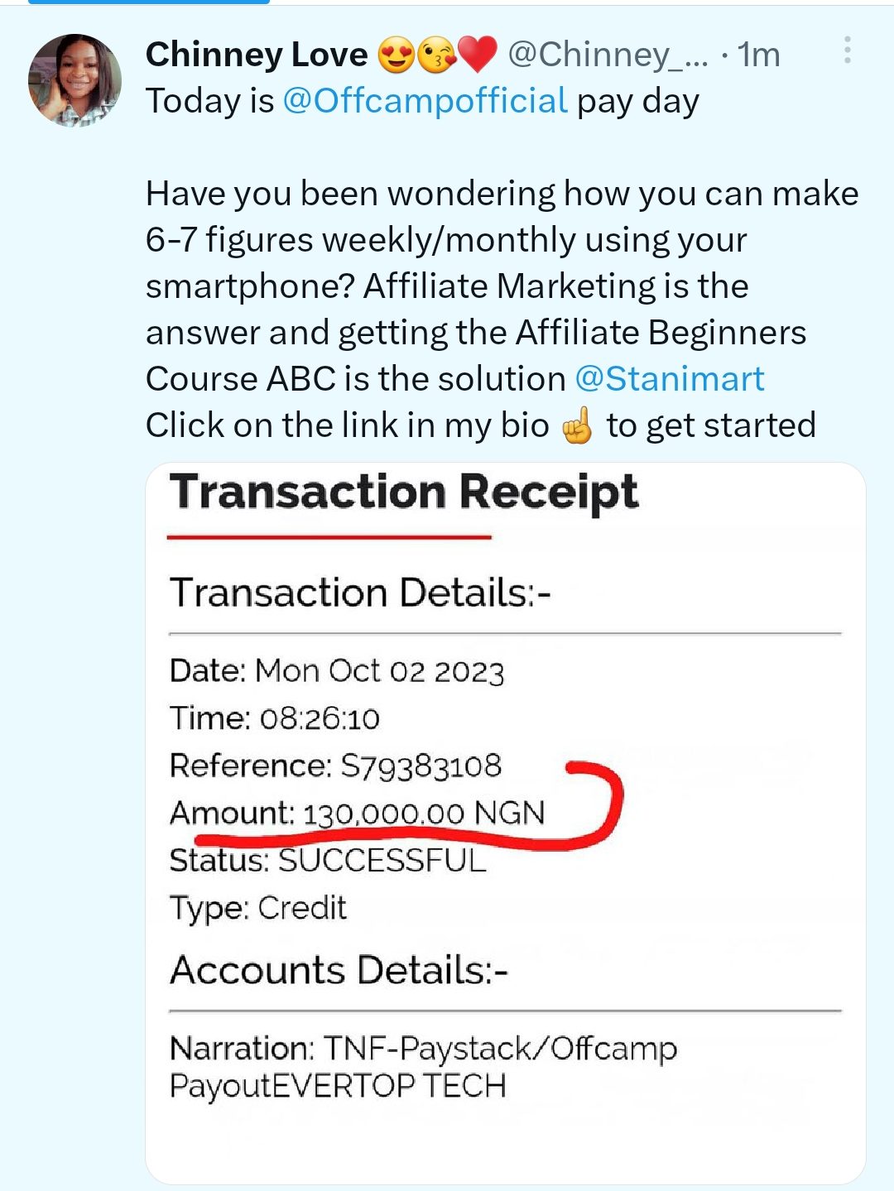Click the 1m tweet timestamp

tap(758, 55)
